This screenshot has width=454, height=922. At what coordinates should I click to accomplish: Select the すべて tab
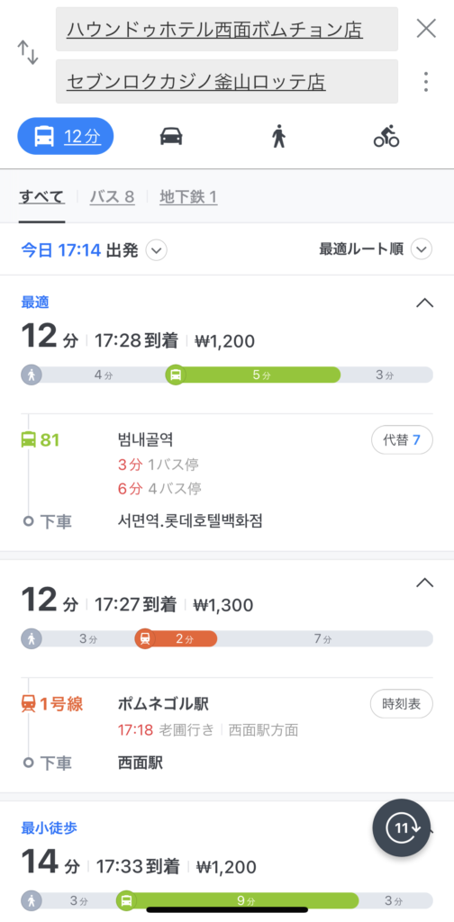pos(41,197)
